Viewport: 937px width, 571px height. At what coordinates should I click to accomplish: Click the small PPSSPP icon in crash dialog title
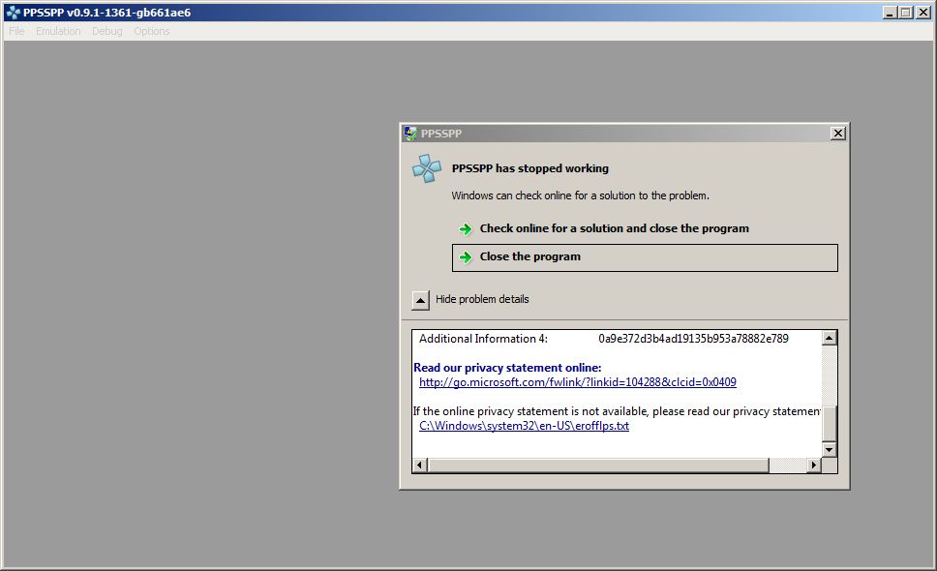point(410,134)
